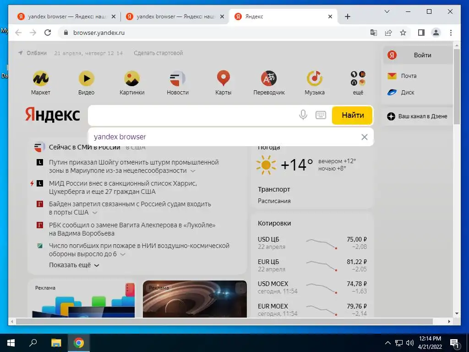Open the Переводчик service icon
Viewport: 469px width, 352px height.
(269, 78)
